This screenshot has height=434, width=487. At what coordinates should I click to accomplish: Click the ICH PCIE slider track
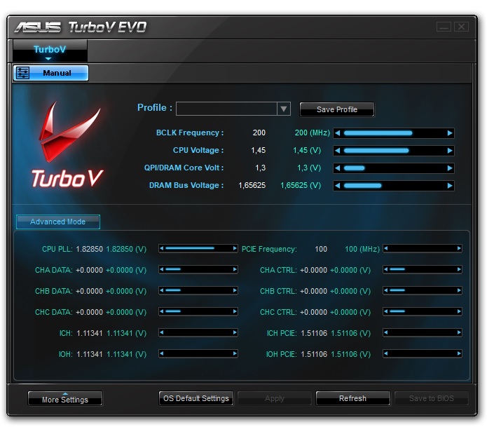click(423, 333)
